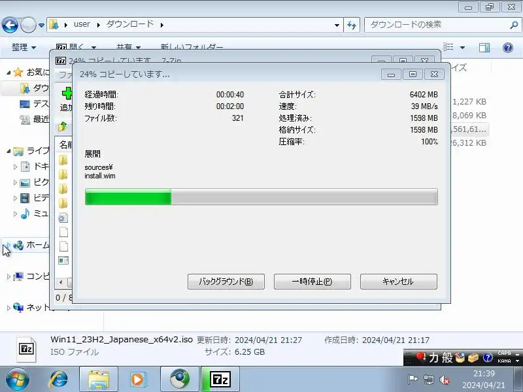The width and height of the screenshot is (523, 392).
Task: Click the Favorites star icon
Action: tap(18, 72)
